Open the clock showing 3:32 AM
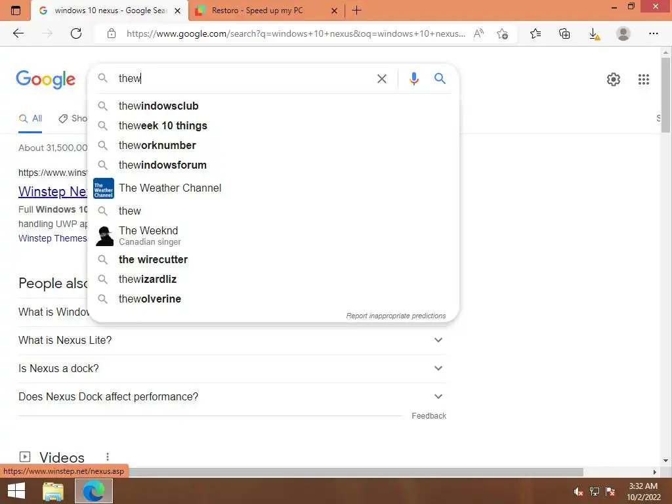 point(643,492)
